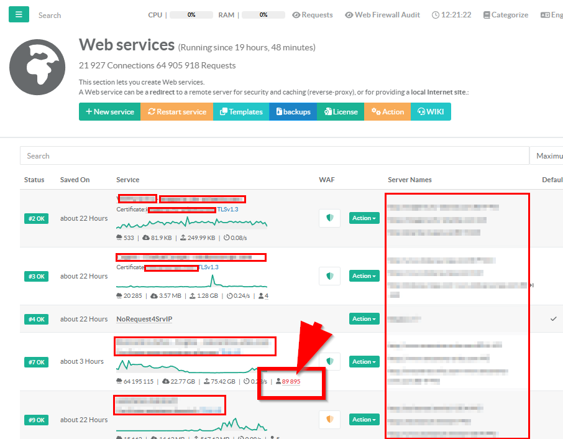Viewport: 563px width, 439px height.
Task: Toggle WAF shield for service #3
Action: pyautogui.click(x=329, y=276)
